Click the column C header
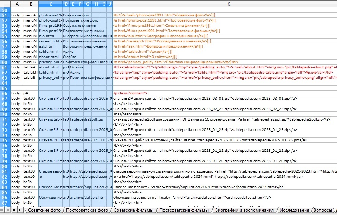The height and width of the screenshot is (215, 337). click(x=50, y=4)
